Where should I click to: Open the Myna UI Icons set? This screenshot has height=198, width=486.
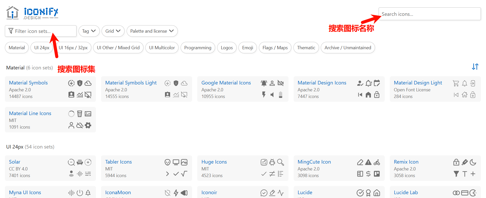coord(25,192)
